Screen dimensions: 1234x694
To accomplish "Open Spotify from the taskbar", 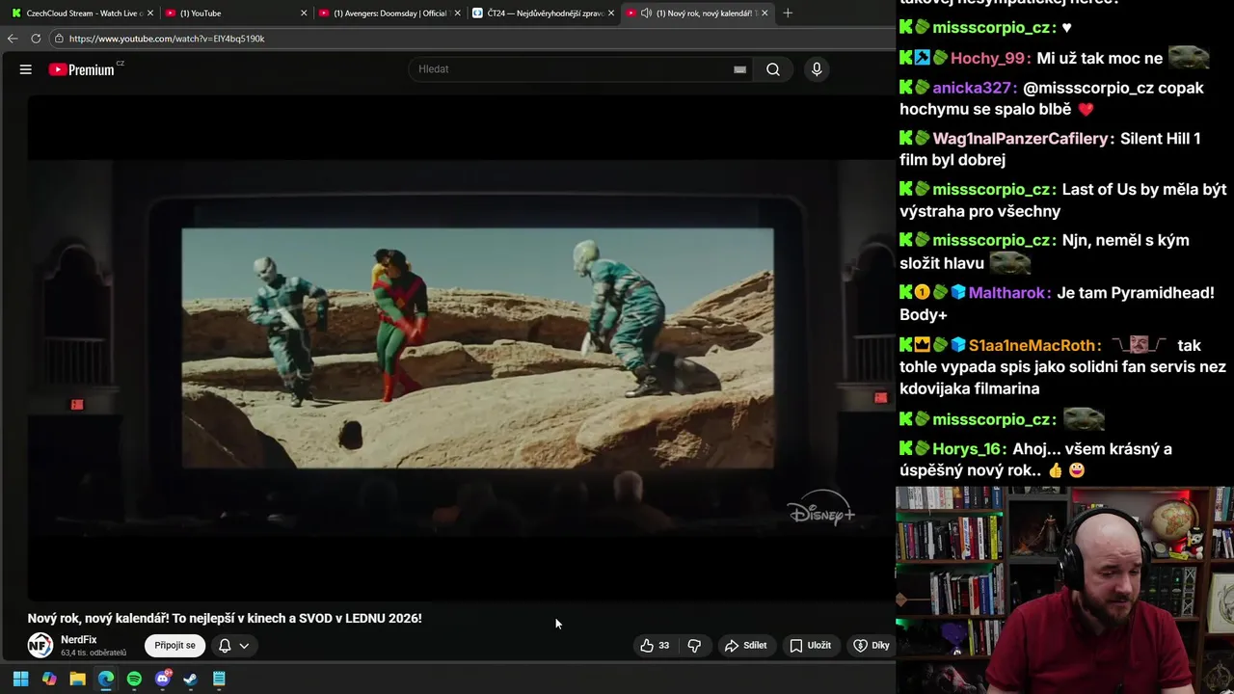I will coord(134,679).
